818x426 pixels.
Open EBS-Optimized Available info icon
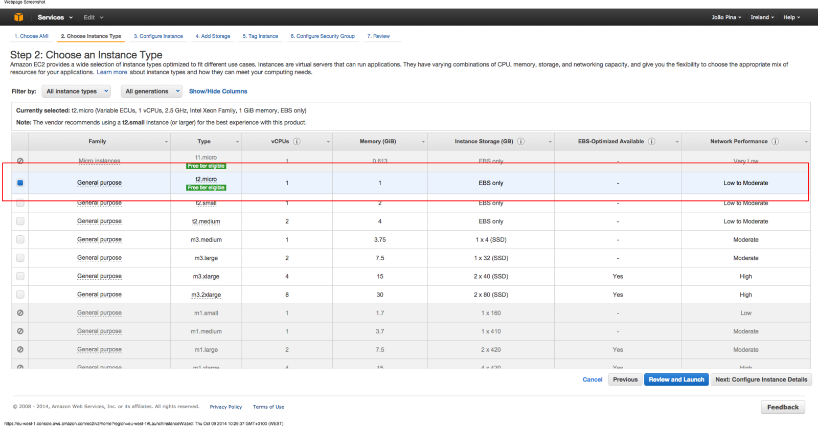[x=651, y=142]
